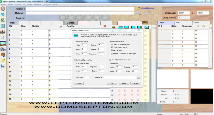
Task: Disable Chamar o Assistente de Importação
Action: [112, 54]
